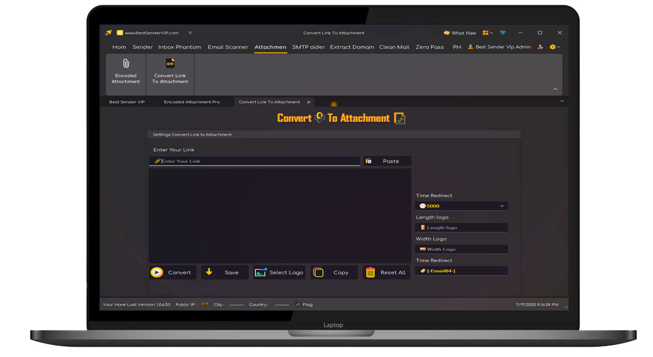Screen dimensions: 653x357
Task: Select Convert Link To Attachment document tab
Action: 269,102
